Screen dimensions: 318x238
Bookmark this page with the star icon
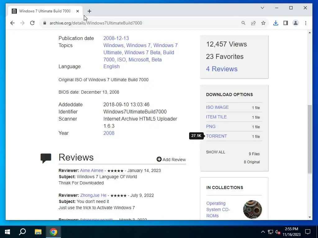coord(263,23)
